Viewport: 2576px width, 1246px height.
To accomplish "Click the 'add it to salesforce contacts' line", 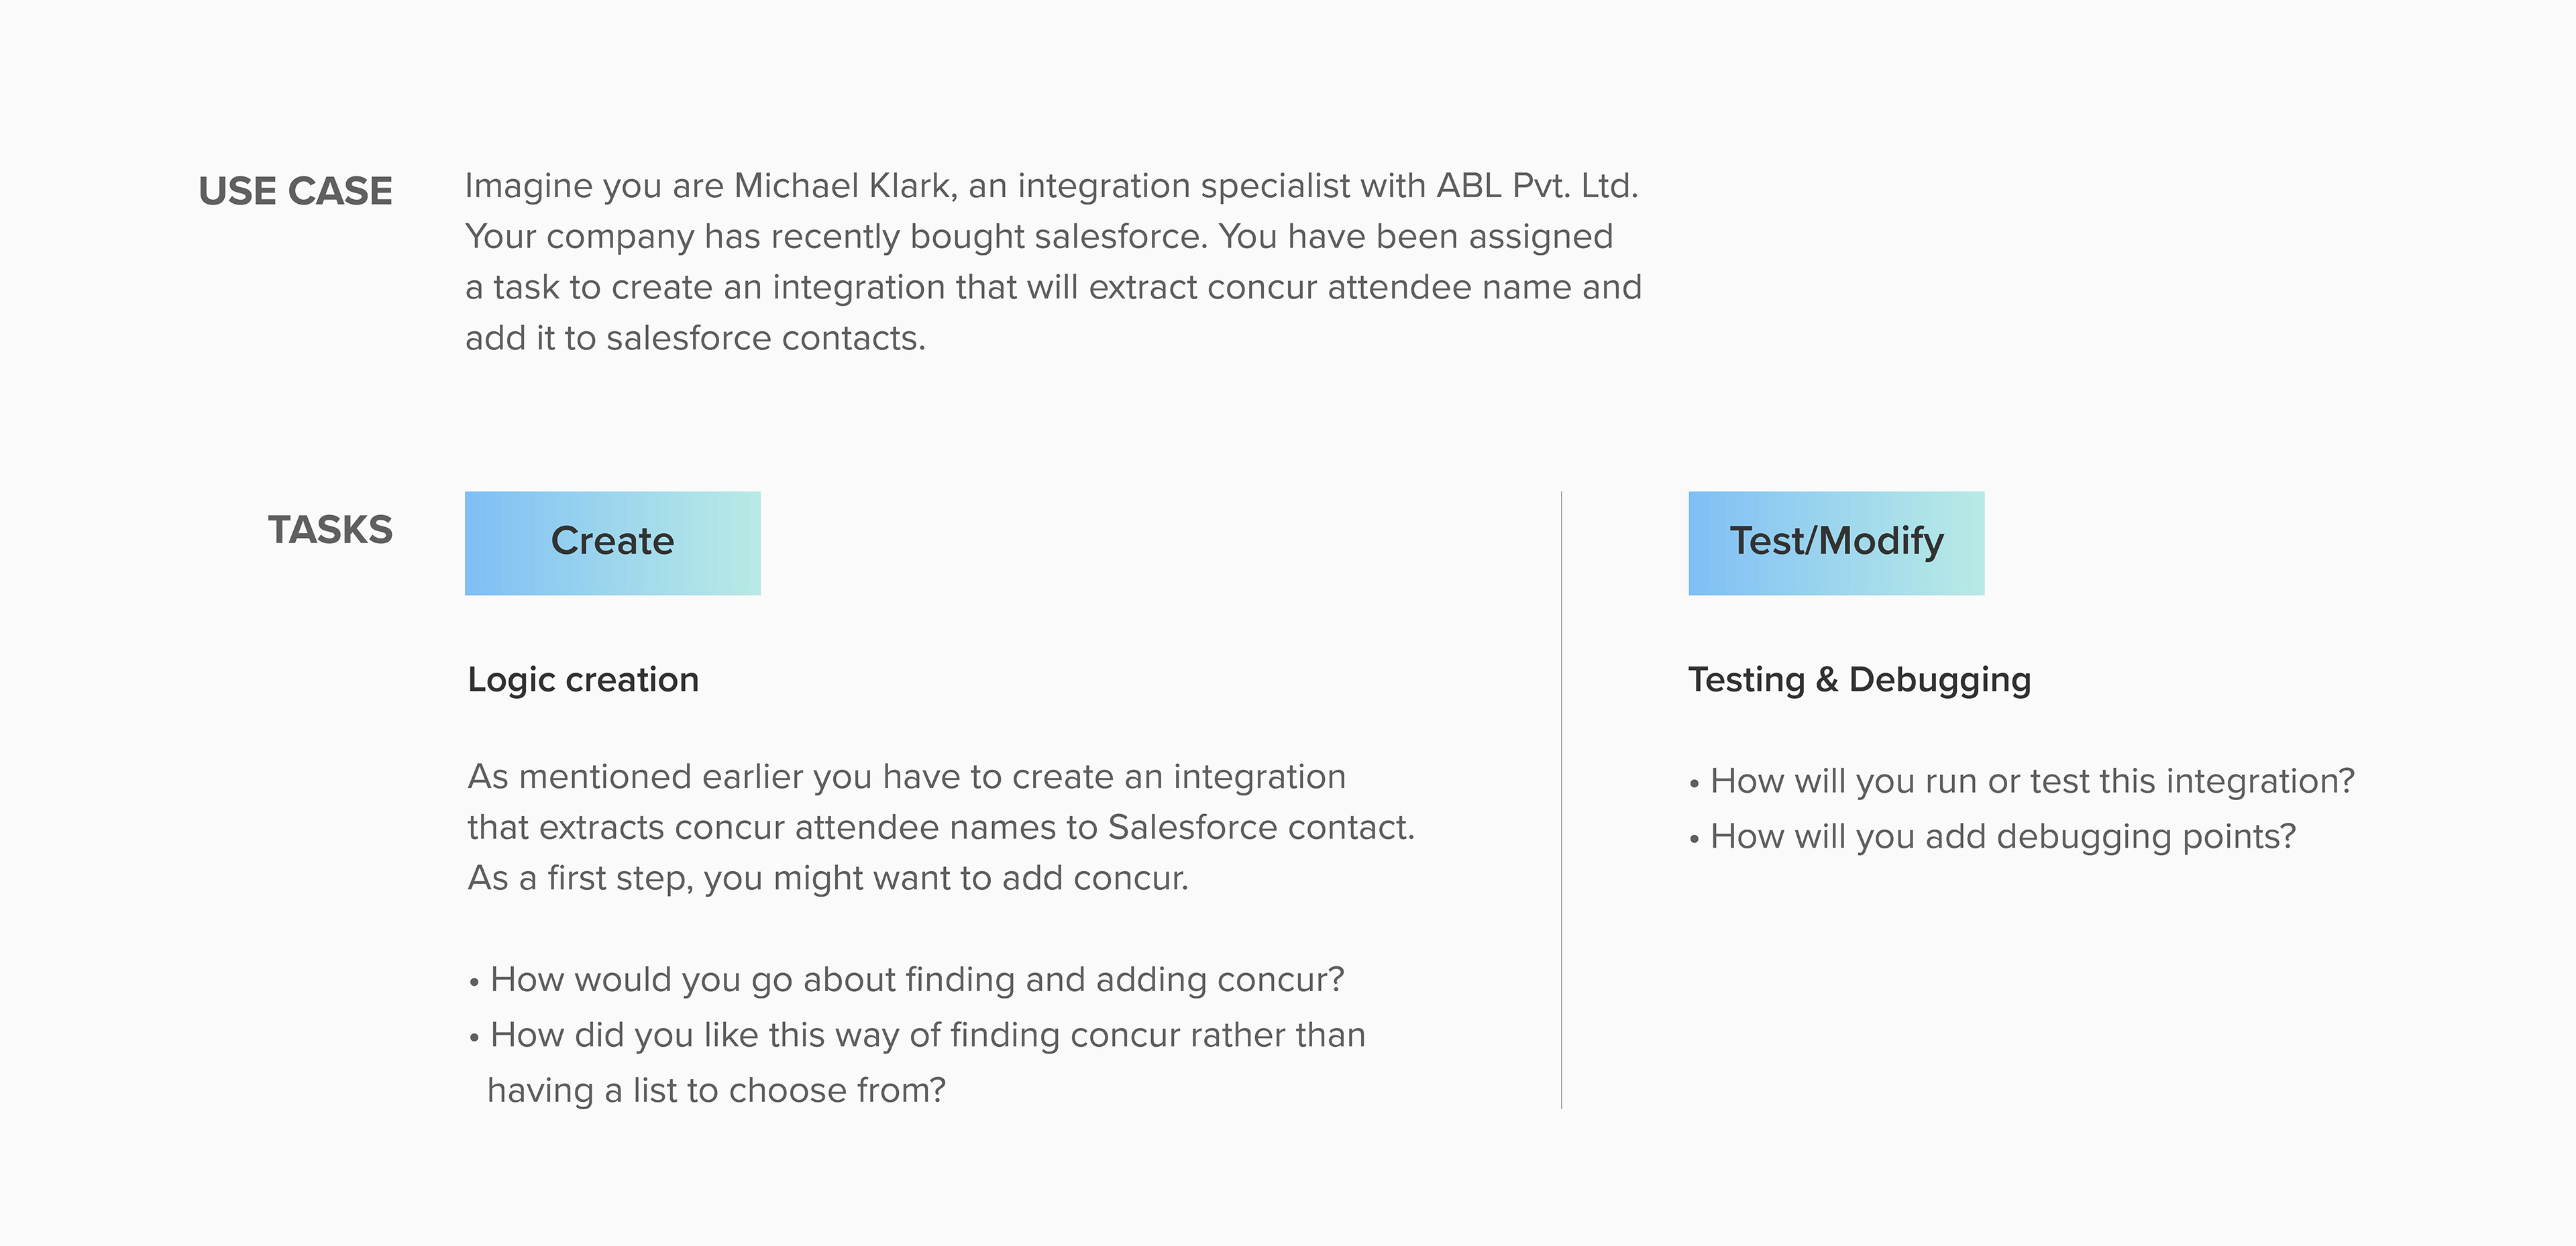I will click(695, 339).
